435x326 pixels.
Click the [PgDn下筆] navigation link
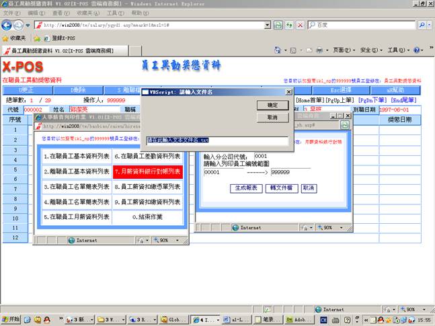(x=372, y=99)
